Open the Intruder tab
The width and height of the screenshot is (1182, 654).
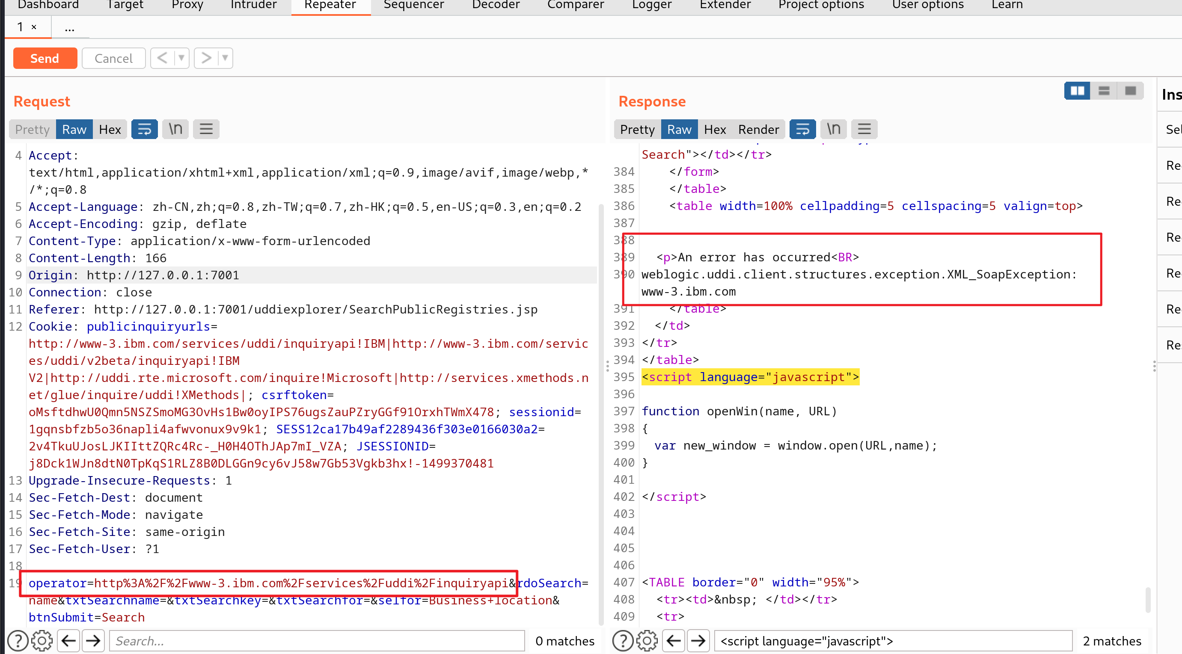[x=254, y=5]
